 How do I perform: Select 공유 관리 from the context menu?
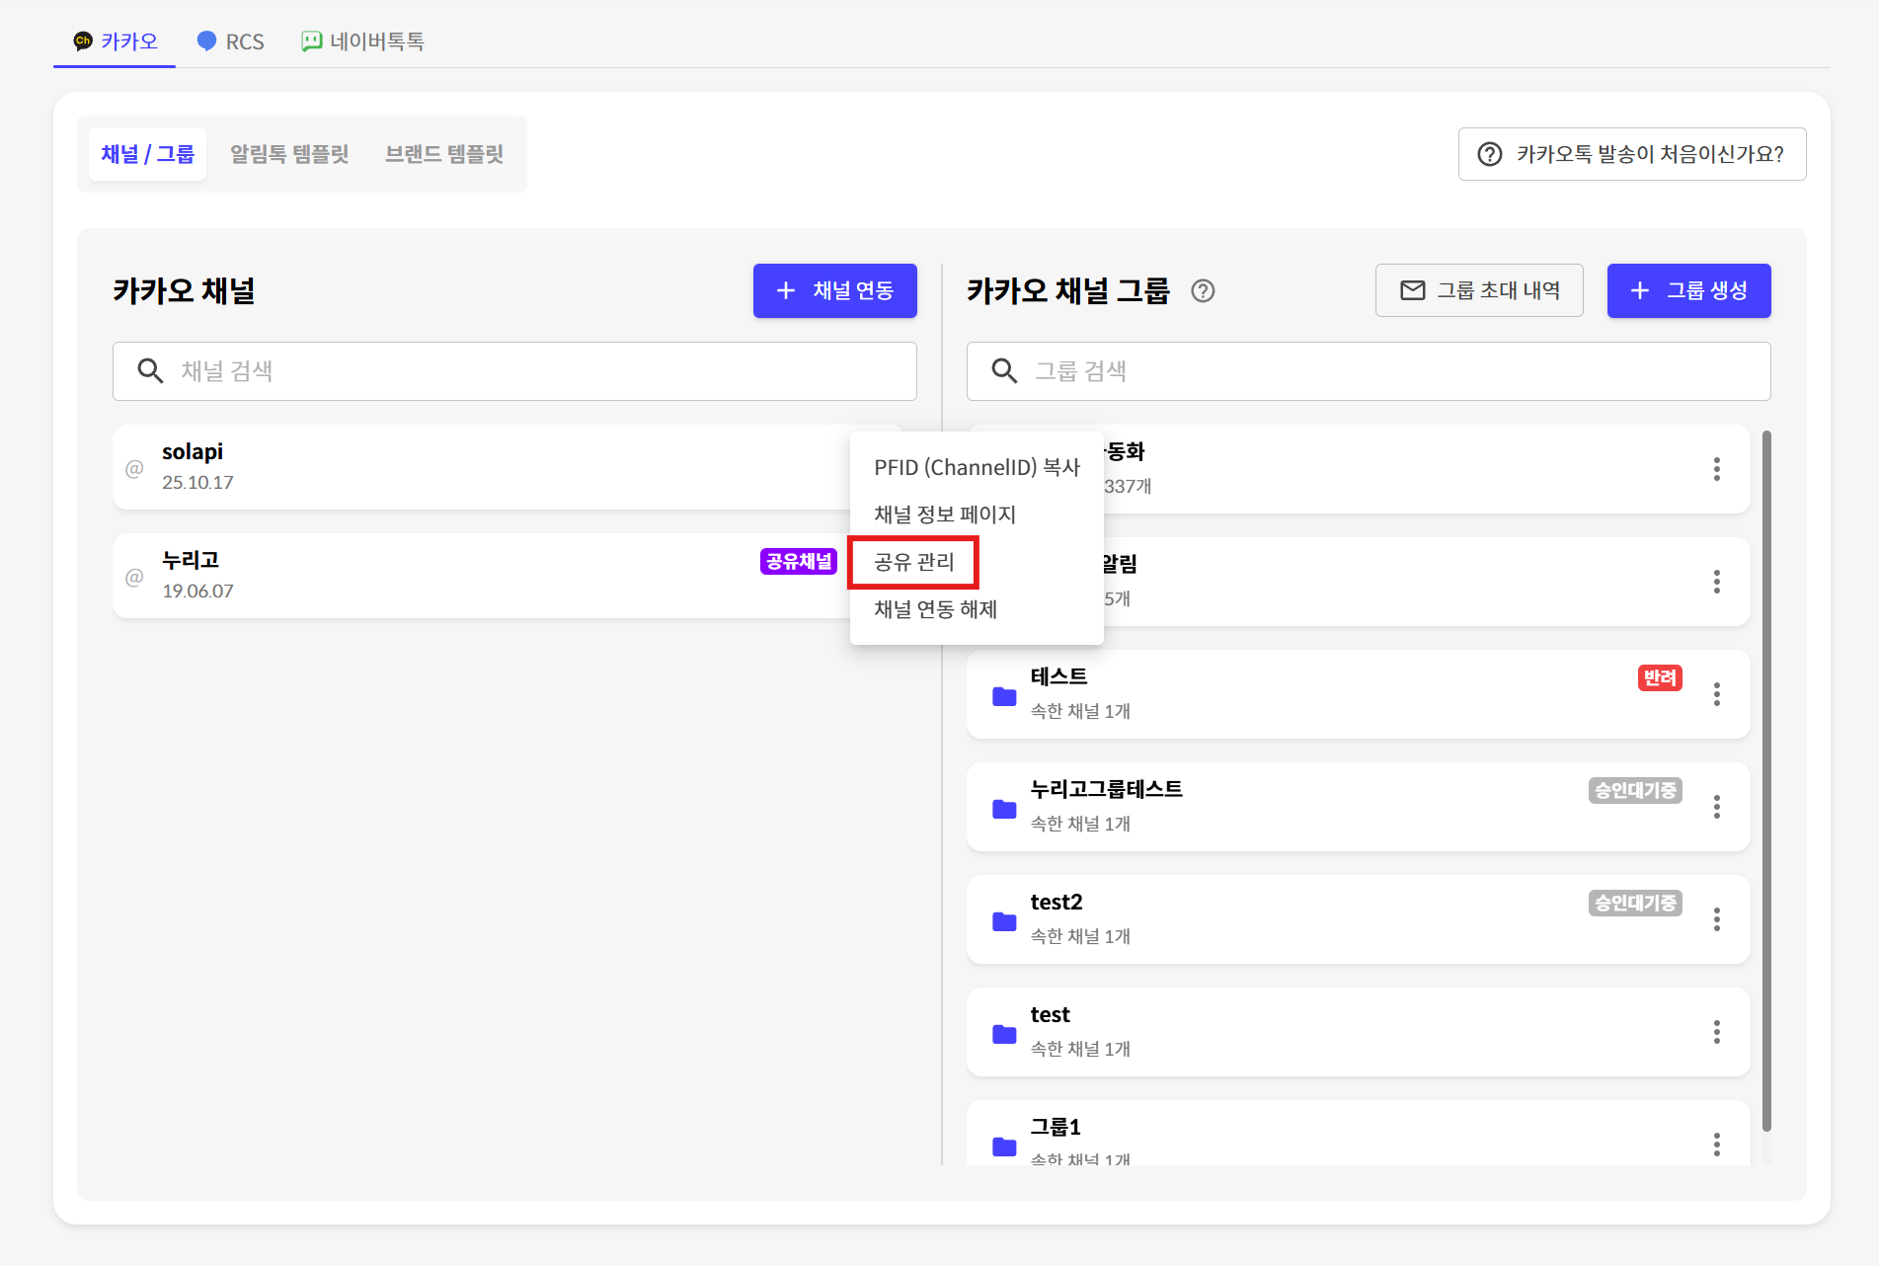click(914, 562)
